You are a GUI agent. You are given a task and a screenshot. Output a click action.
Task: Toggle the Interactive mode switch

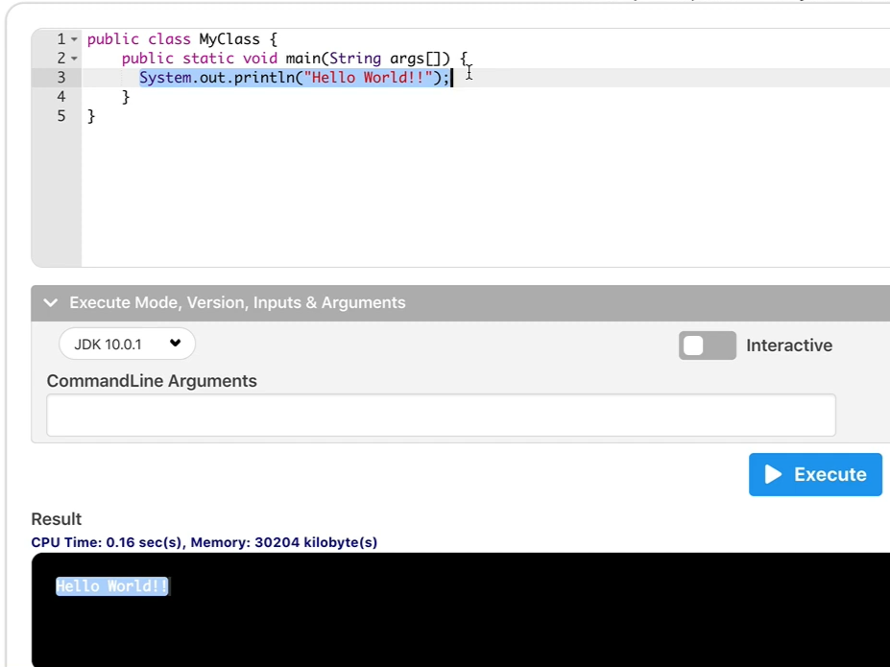coord(708,345)
